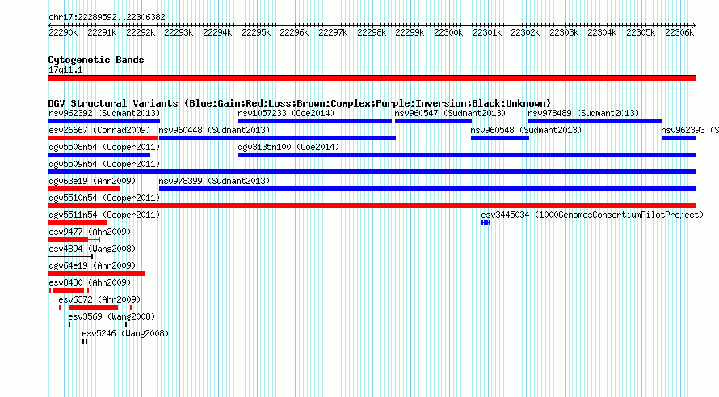Viewport: 719px width, 397px height.
Task: Open dgv5509n54 (Cooper2011) label
Action: click(104, 164)
